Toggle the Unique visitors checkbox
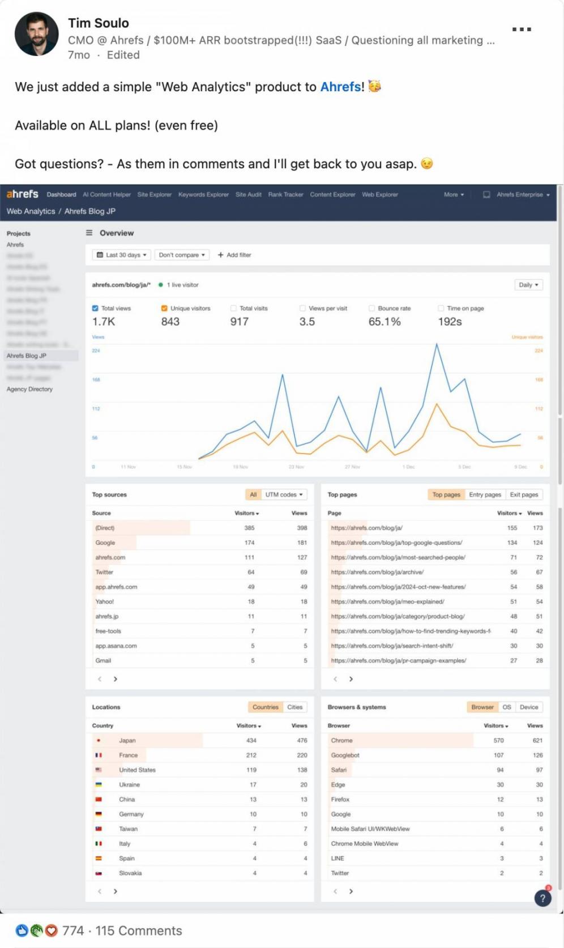Image resolution: width=564 pixels, height=948 pixels. (x=164, y=309)
